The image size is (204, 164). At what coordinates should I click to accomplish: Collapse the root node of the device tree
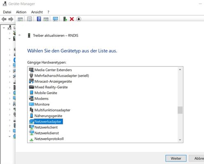tap(4, 28)
